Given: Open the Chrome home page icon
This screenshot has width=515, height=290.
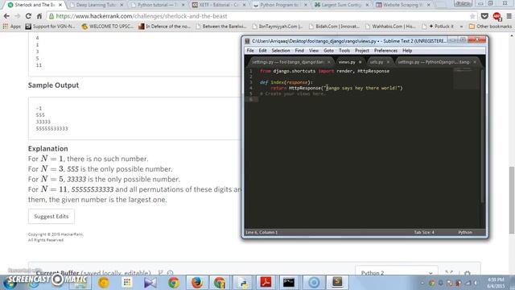Looking at the screenshot, I should click(x=39, y=16).
